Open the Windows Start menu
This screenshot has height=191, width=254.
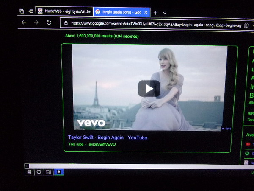tap(30, 172)
